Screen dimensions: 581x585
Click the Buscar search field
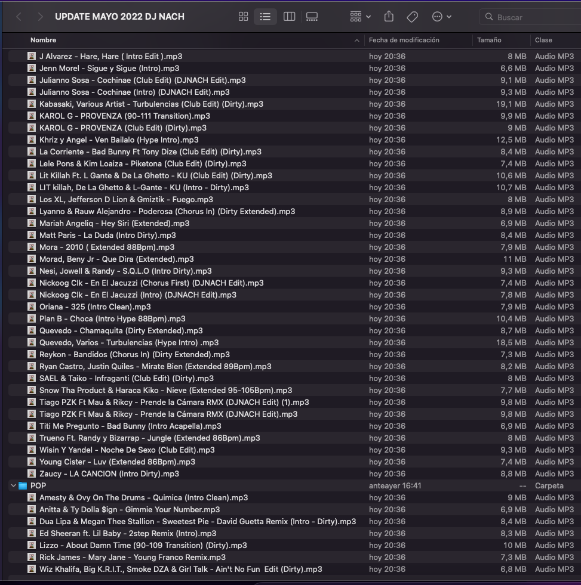coord(531,17)
